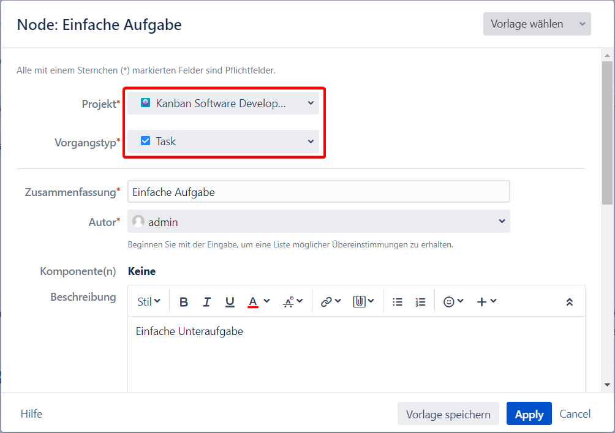This screenshot has height=433, width=615.
Task: Expand the Autor admin dropdown
Action: point(319,222)
